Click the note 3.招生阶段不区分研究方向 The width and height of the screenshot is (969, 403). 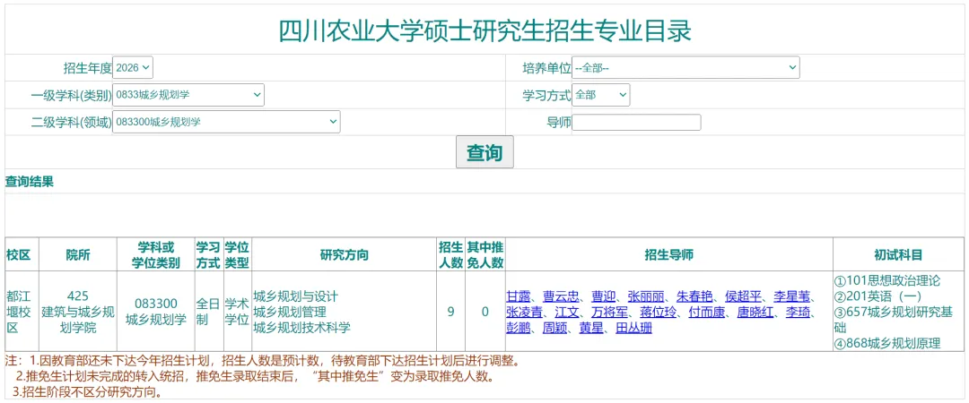coord(90,392)
